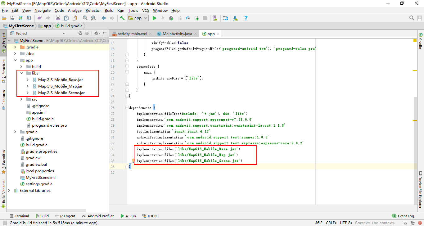Click the Copy icon in toolbar
The width and height of the screenshot is (424, 226).
[x=66, y=18]
